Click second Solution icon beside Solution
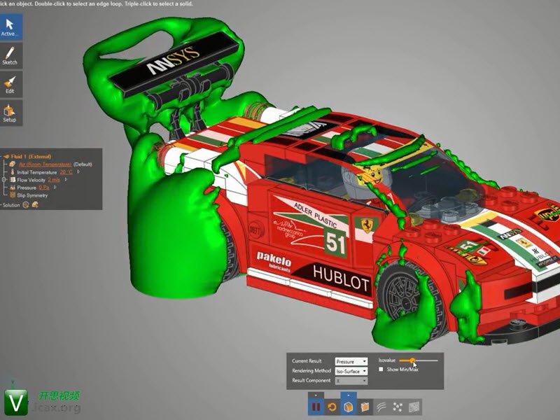The image size is (560, 420). click(x=35, y=204)
